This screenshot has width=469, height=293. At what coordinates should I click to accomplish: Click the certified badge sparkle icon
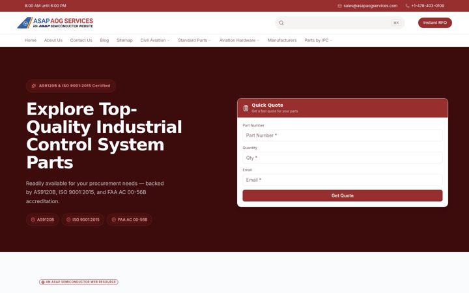[34, 86]
